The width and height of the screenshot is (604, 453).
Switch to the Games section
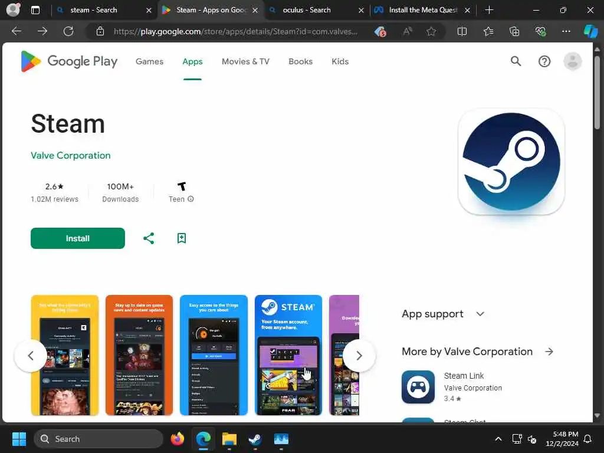point(149,61)
